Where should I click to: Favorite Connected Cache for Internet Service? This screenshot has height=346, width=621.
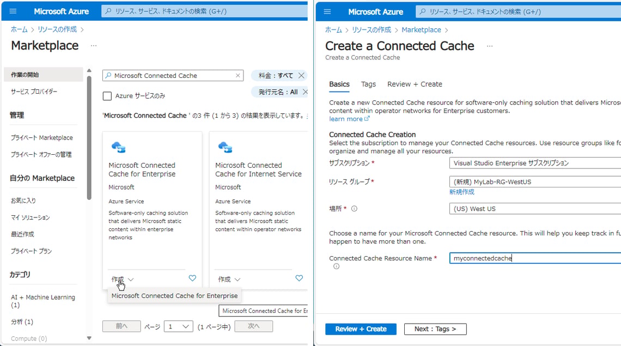[x=299, y=278]
